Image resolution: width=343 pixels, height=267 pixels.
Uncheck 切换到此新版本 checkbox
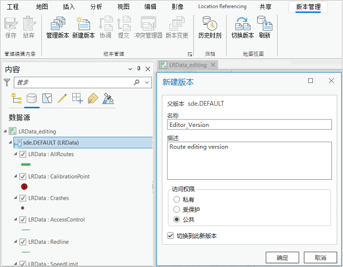point(171,236)
